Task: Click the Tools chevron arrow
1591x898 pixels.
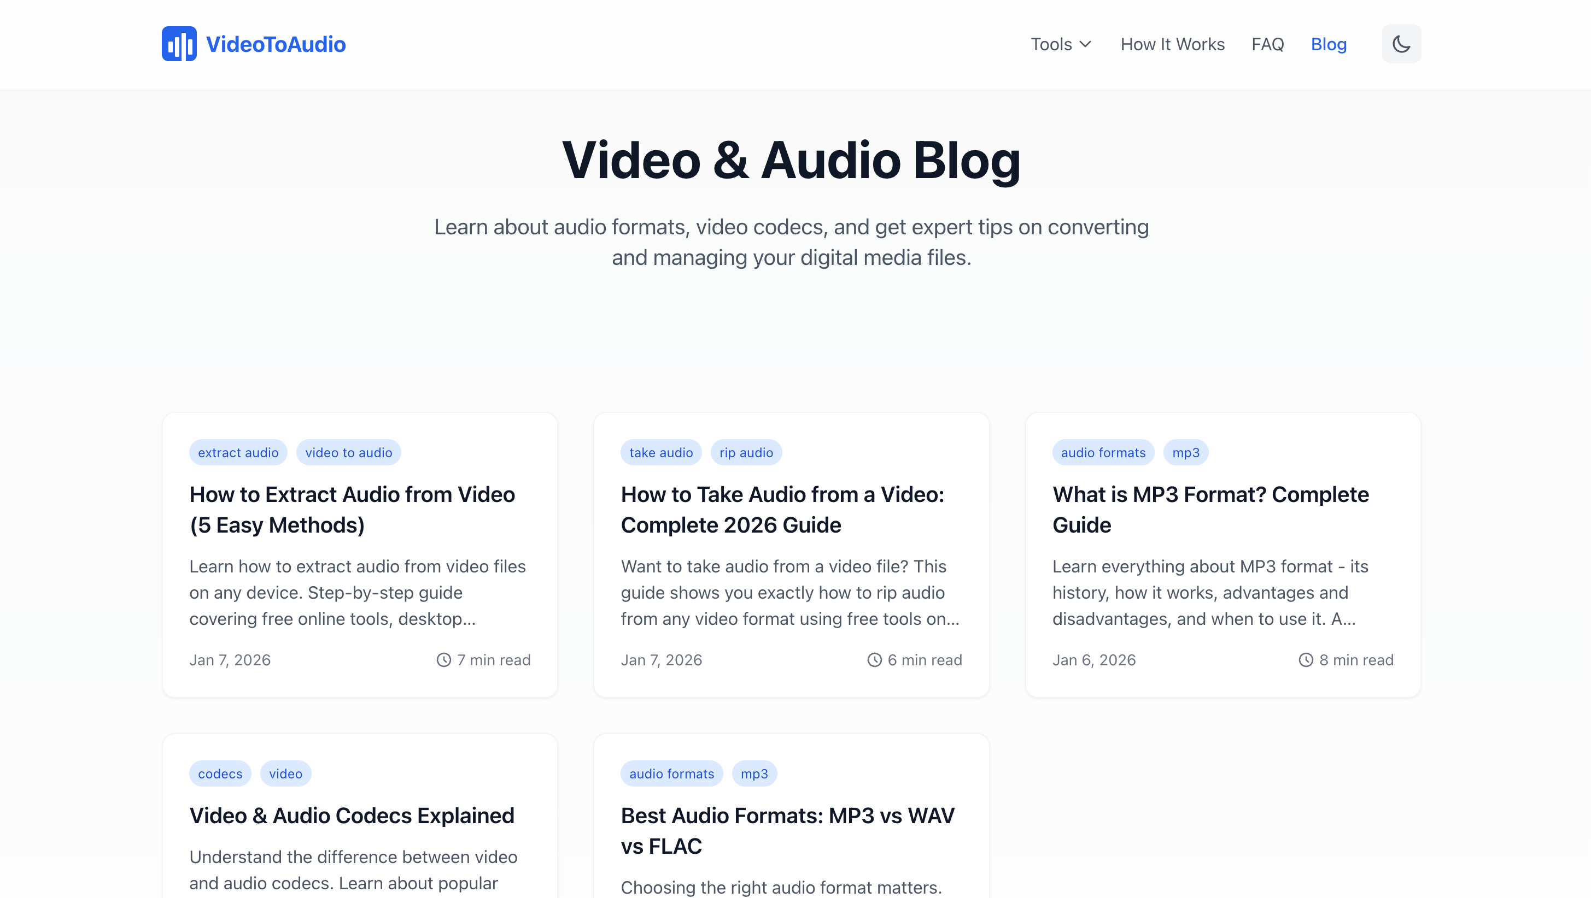Action: (x=1086, y=44)
